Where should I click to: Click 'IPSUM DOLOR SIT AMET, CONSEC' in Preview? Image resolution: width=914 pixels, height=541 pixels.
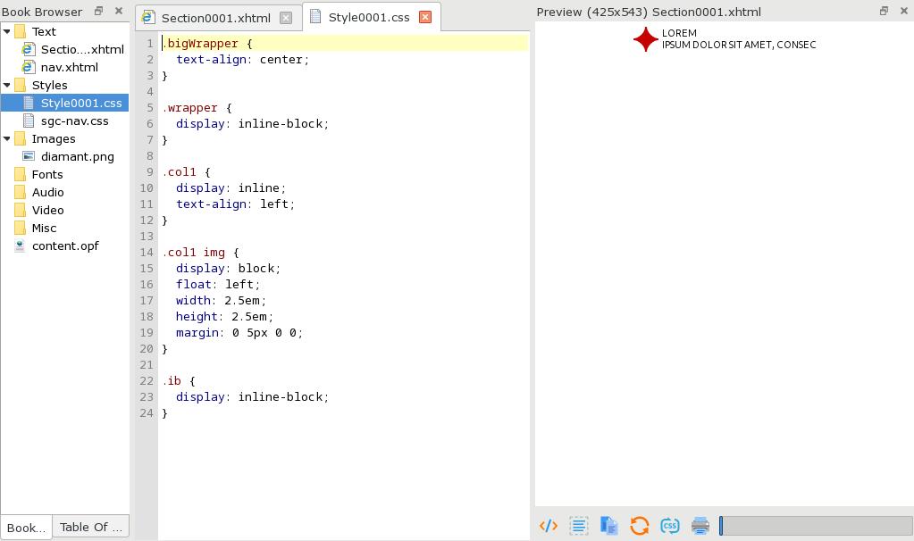(x=739, y=45)
